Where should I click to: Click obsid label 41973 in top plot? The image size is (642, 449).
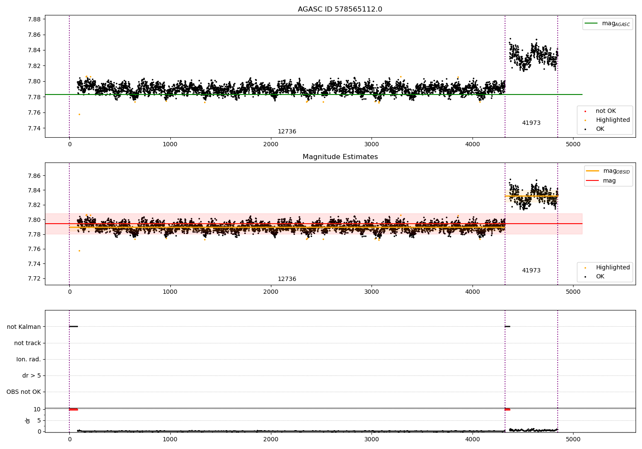coord(531,123)
